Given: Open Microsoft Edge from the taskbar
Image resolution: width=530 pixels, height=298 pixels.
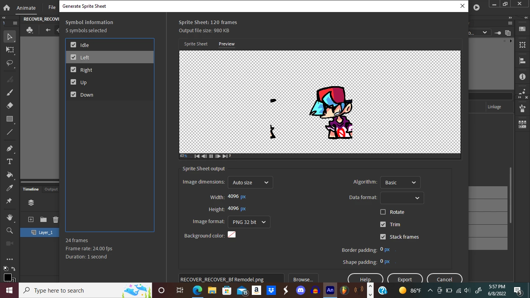Looking at the screenshot, I should tap(197, 290).
